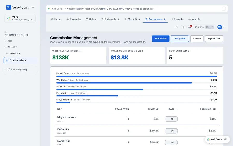Click the enter key icon in Ask bar
The height and width of the screenshot is (146, 233).
click(x=224, y=9)
